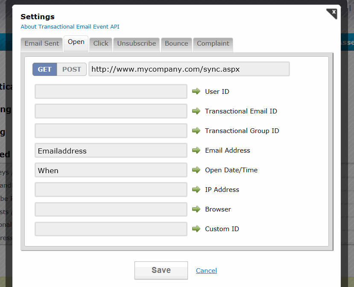354x287 pixels.
Task: Show the currently active Open tab
Action: tap(76, 42)
